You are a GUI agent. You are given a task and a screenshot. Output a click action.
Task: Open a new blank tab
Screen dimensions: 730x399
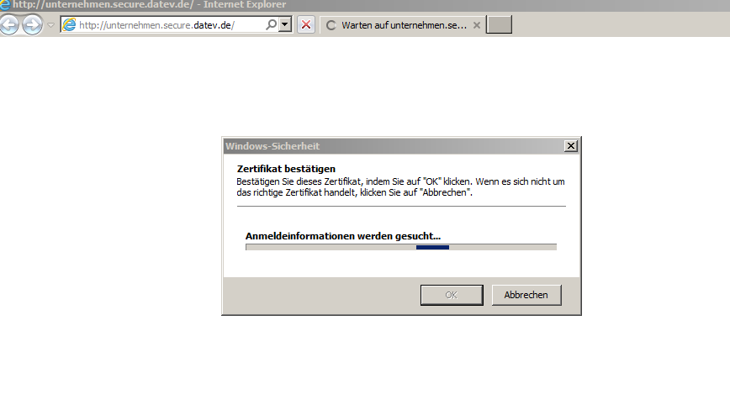500,25
